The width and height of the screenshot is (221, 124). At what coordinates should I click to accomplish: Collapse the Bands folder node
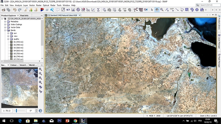click(5, 30)
